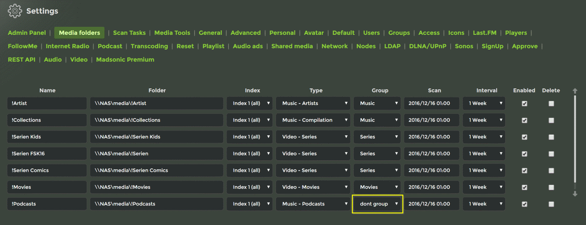
Task: Edit the Name field for !Serien Comics
Action: [x=47, y=171]
